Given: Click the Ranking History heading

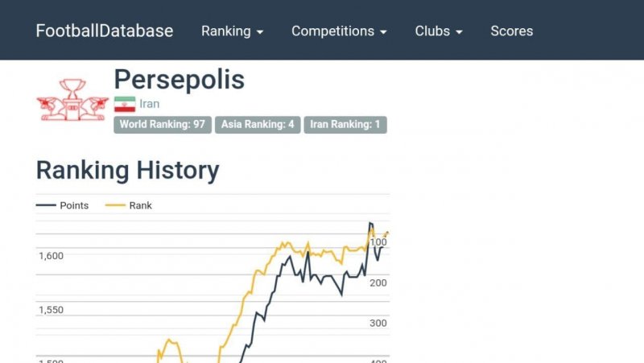Looking at the screenshot, I should coord(127,170).
